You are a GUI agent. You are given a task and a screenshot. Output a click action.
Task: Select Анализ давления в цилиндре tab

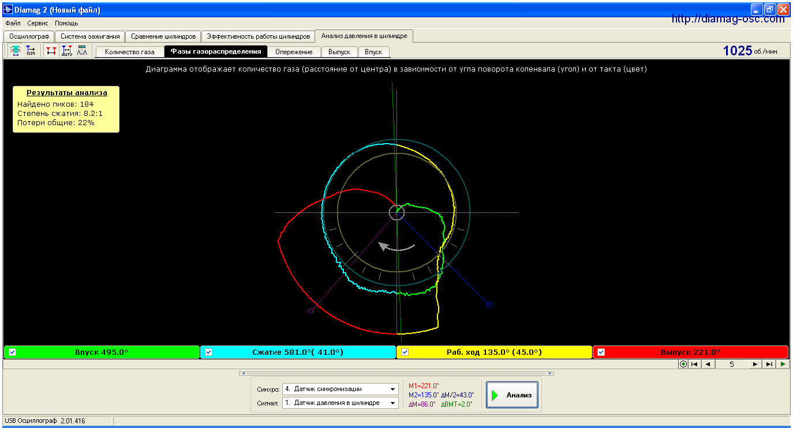click(x=364, y=36)
